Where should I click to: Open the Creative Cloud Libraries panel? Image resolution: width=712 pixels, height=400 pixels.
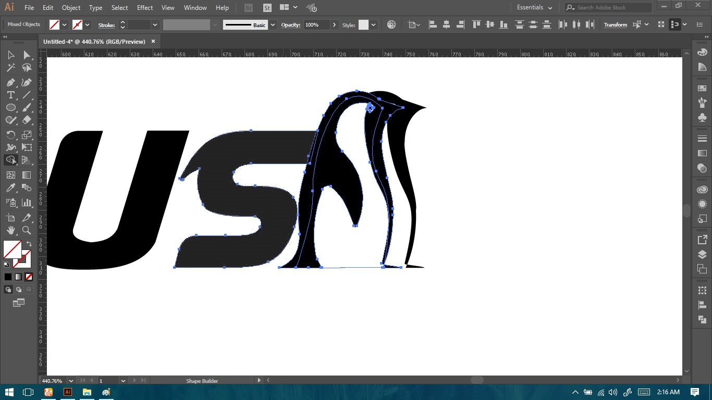(702, 190)
